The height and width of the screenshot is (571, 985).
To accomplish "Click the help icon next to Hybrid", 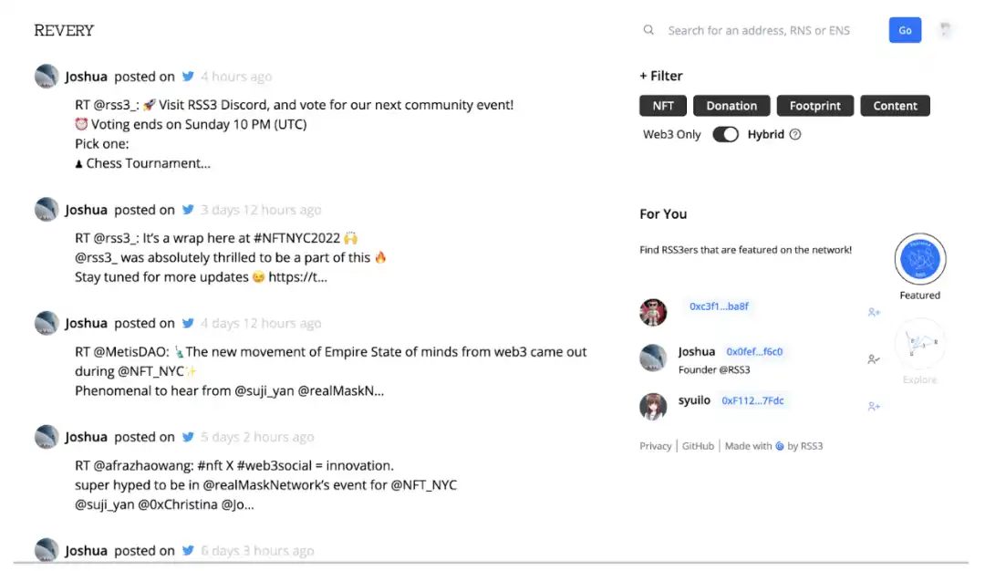I will tap(795, 135).
